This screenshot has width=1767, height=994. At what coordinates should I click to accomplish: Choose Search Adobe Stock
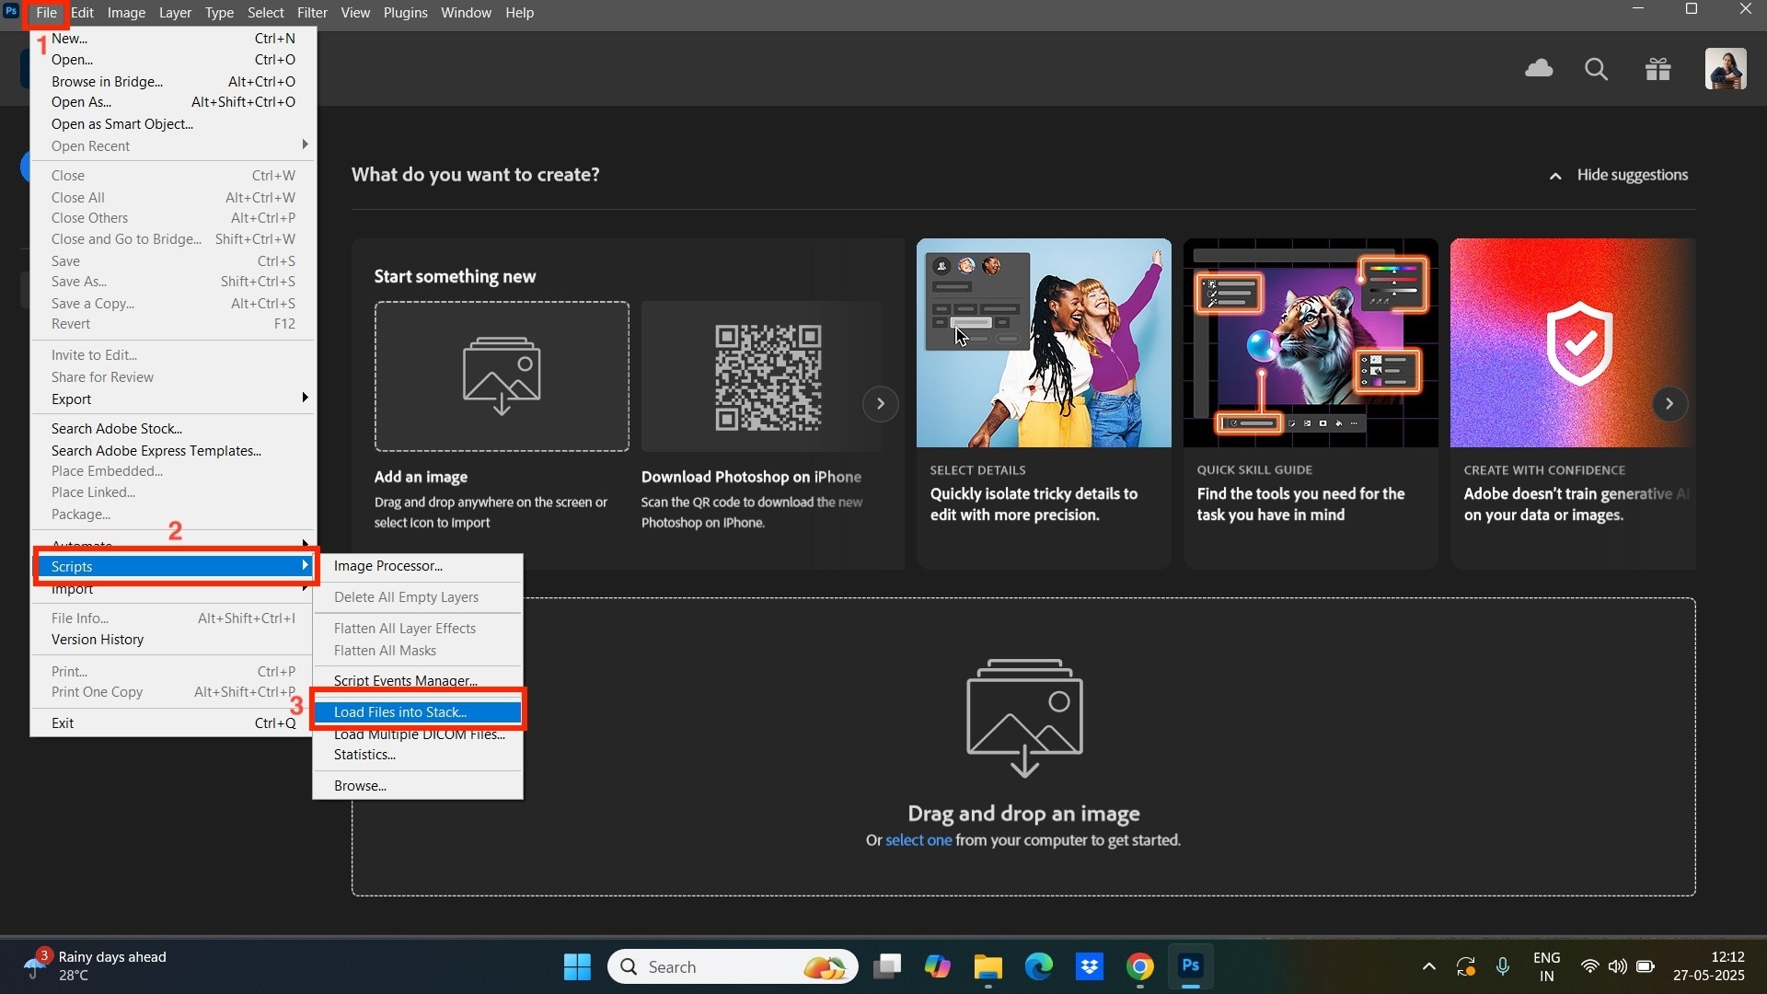(175, 429)
